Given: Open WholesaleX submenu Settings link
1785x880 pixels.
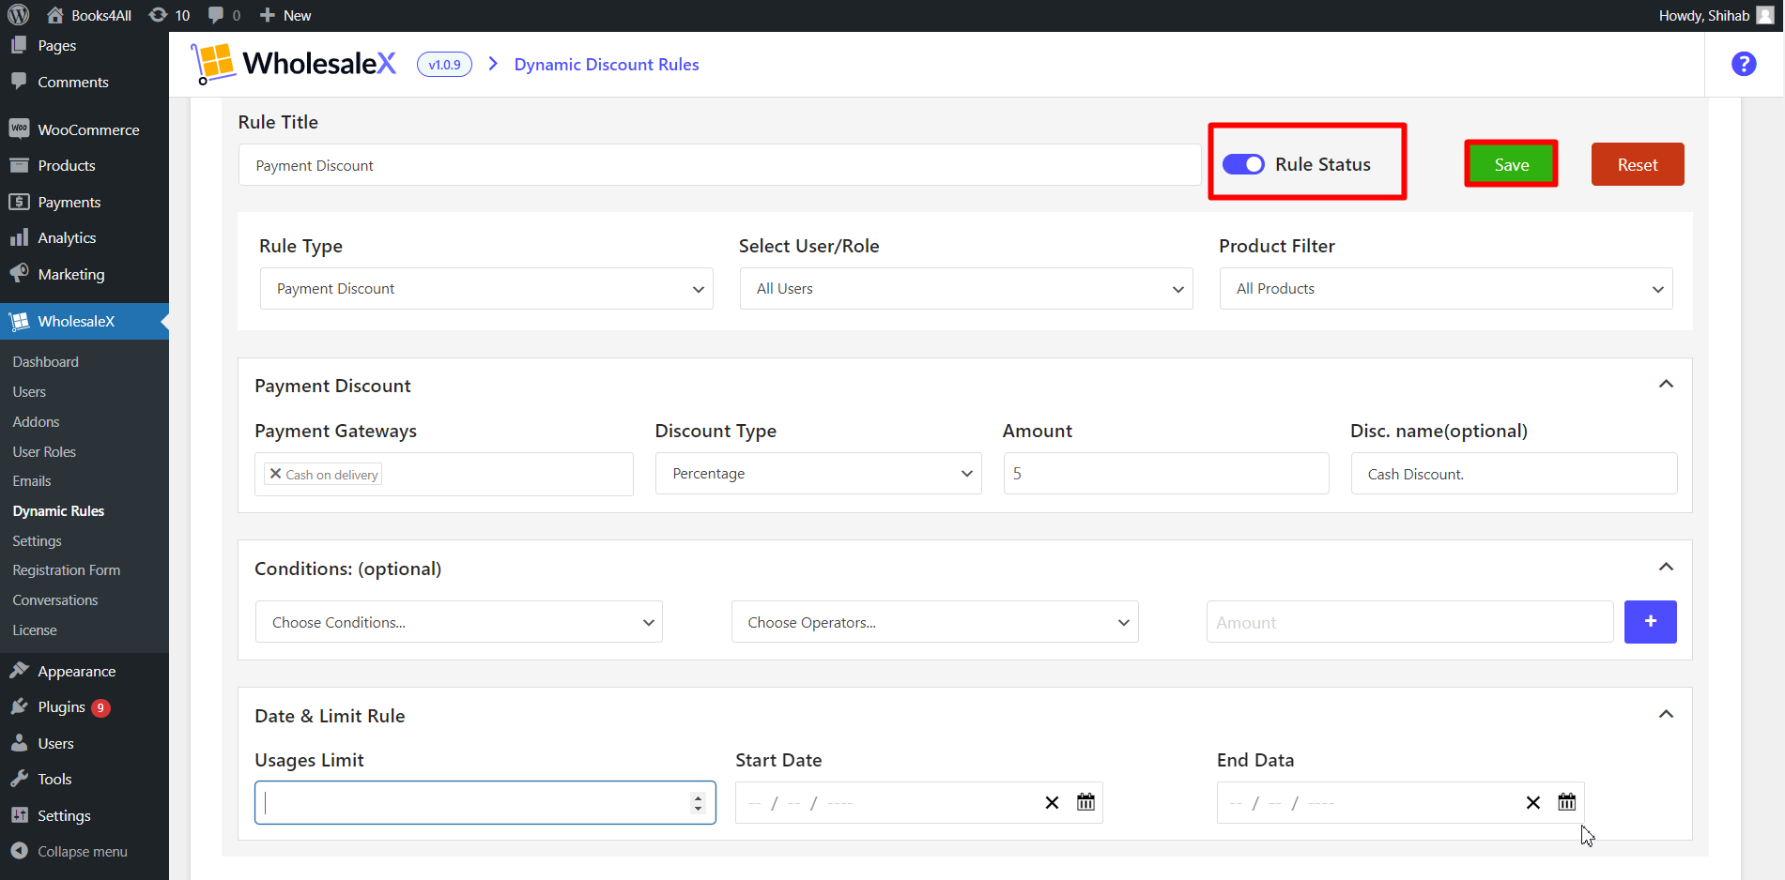Looking at the screenshot, I should [37, 540].
